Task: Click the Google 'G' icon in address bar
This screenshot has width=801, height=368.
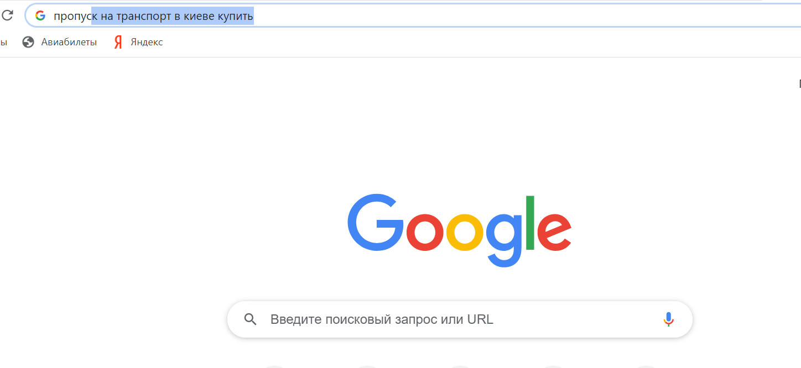Action: 40,16
